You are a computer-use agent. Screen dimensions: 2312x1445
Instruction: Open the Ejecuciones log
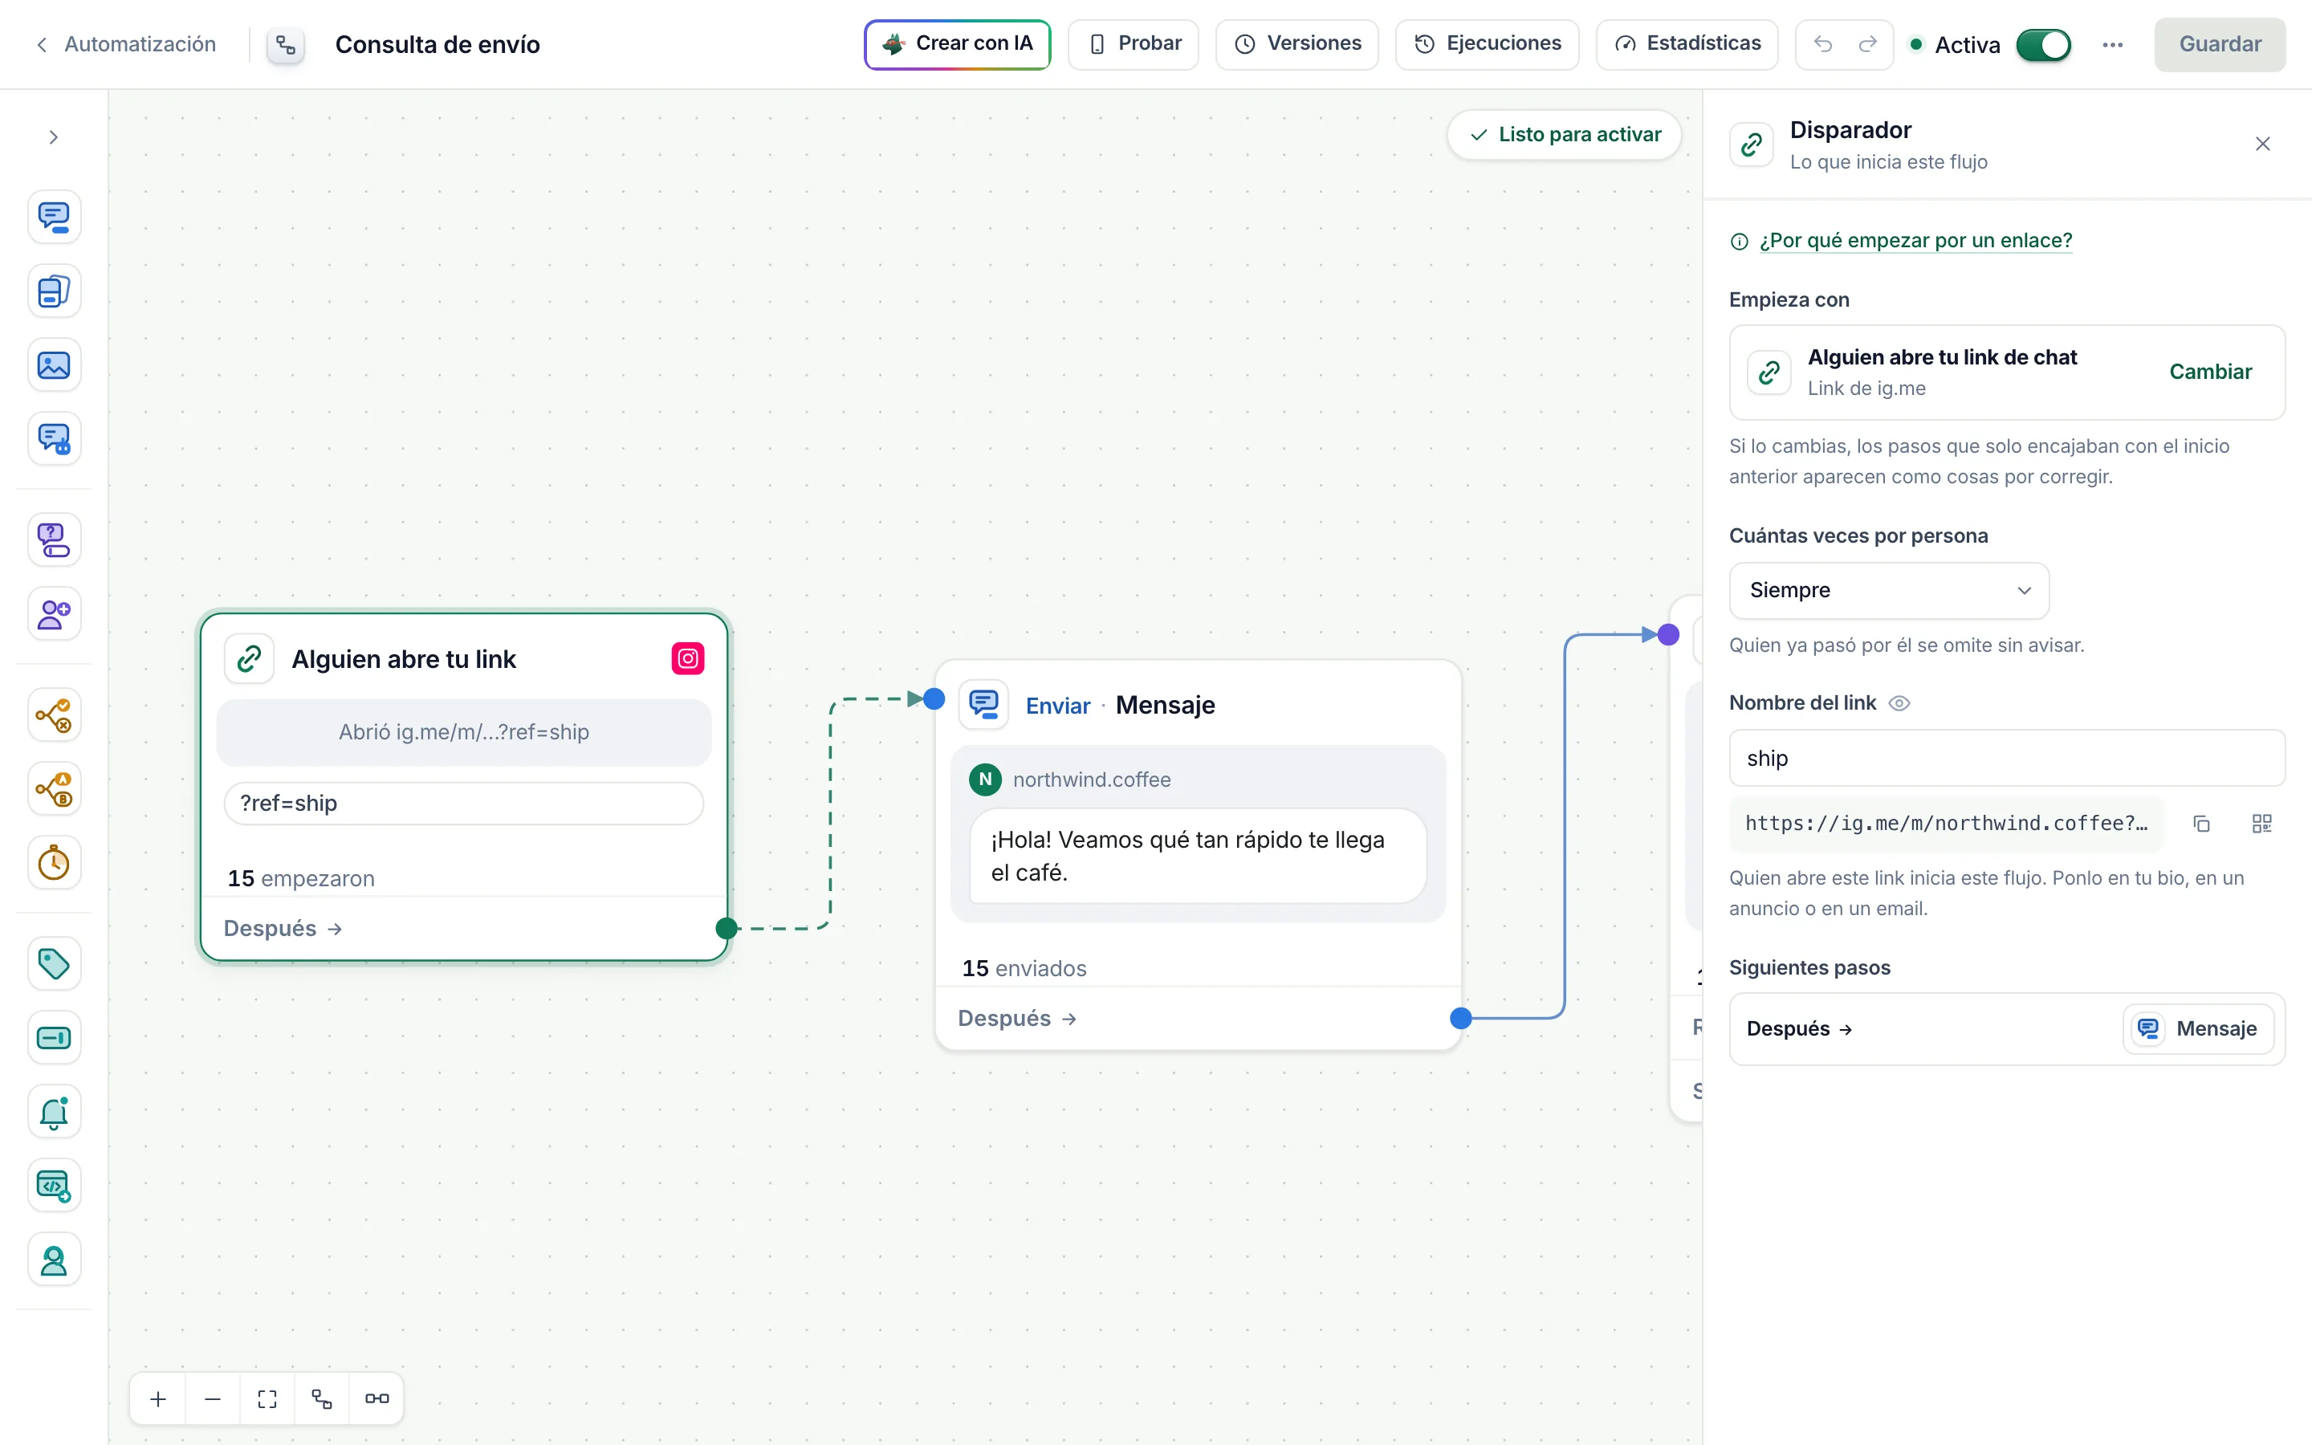(1487, 44)
